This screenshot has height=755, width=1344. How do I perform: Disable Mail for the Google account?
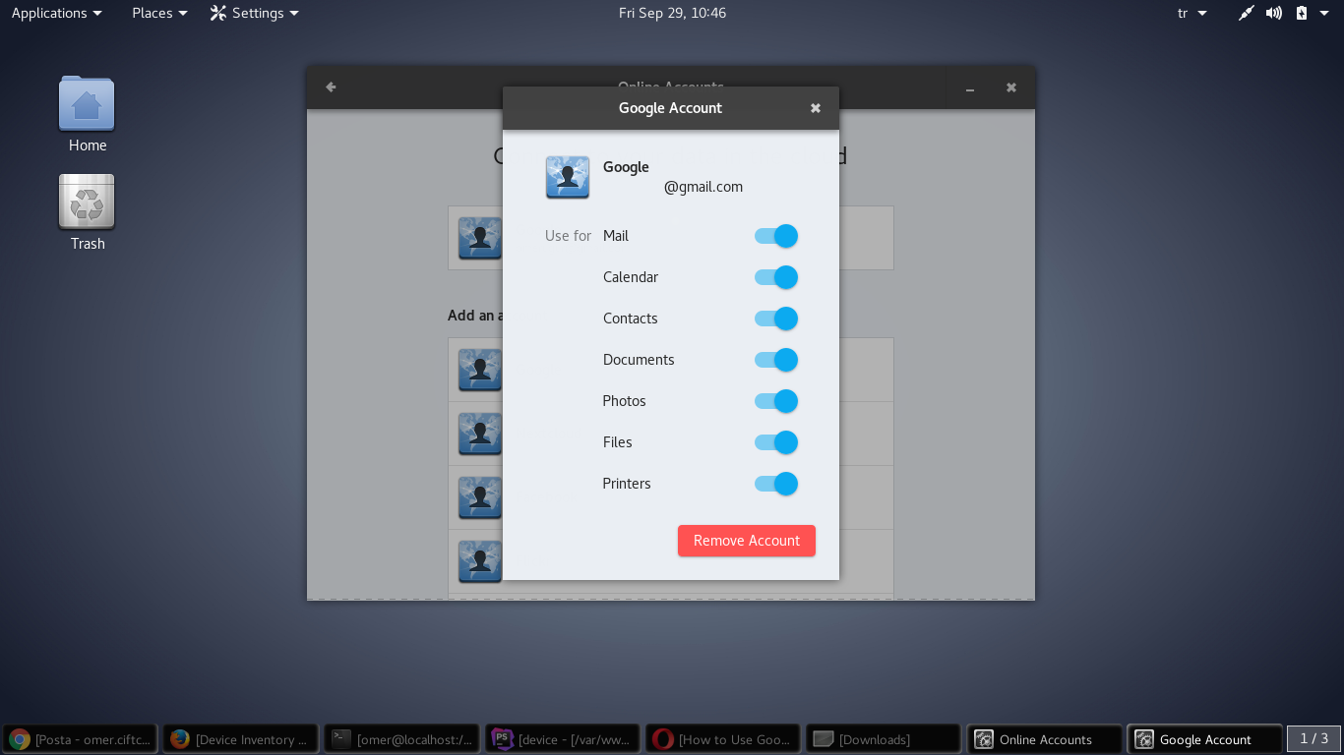(775, 236)
